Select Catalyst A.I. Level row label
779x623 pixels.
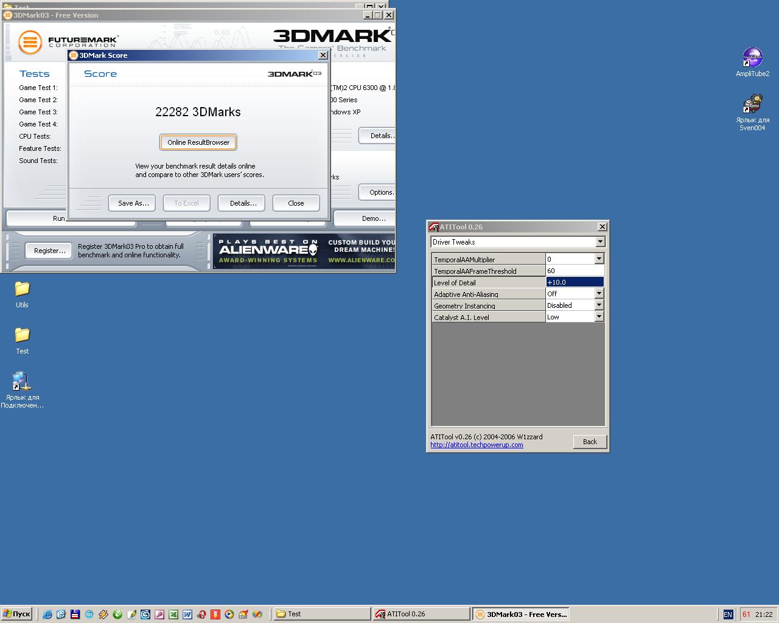(x=489, y=317)
